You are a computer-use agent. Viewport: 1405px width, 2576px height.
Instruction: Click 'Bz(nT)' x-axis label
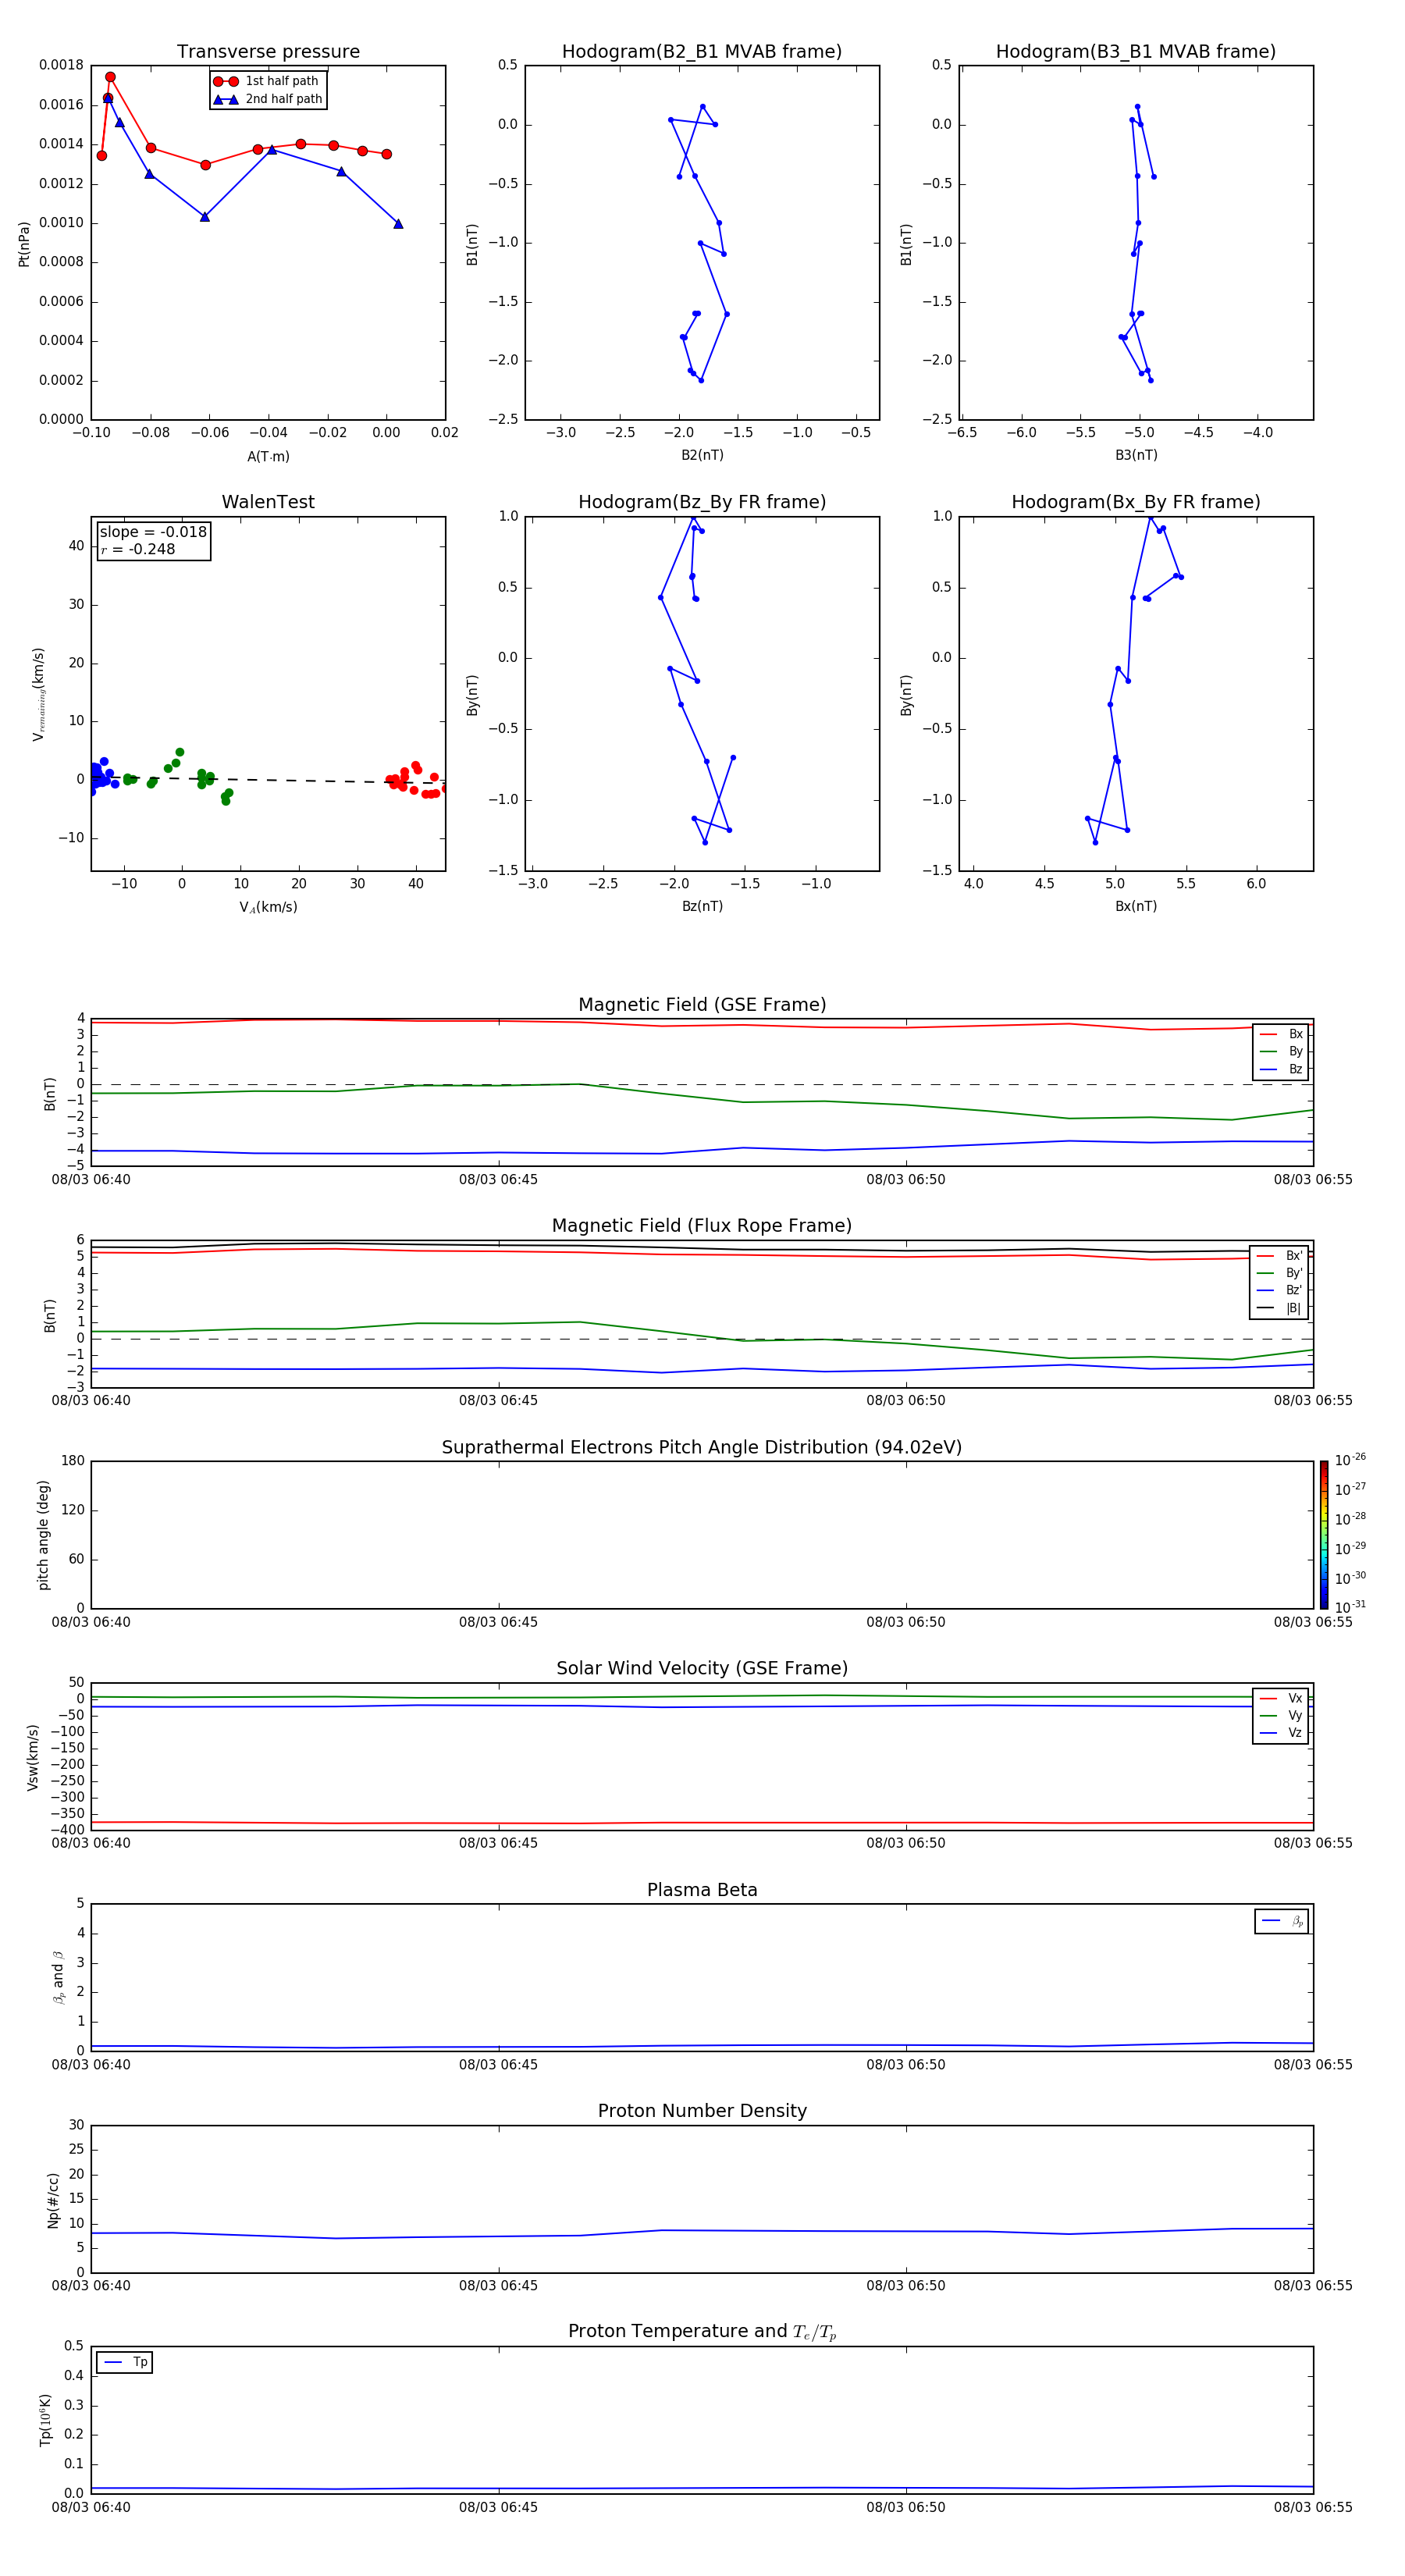coord(702,906)
